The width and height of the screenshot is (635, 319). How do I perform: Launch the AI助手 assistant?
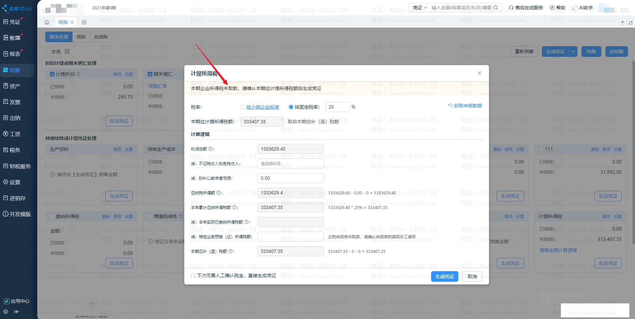point(582,7)
